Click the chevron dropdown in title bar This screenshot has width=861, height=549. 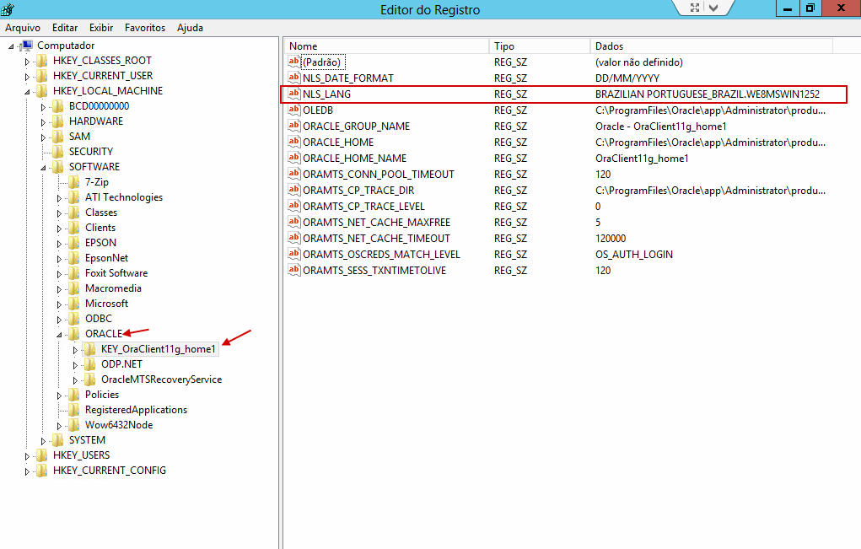click(713, 8)
